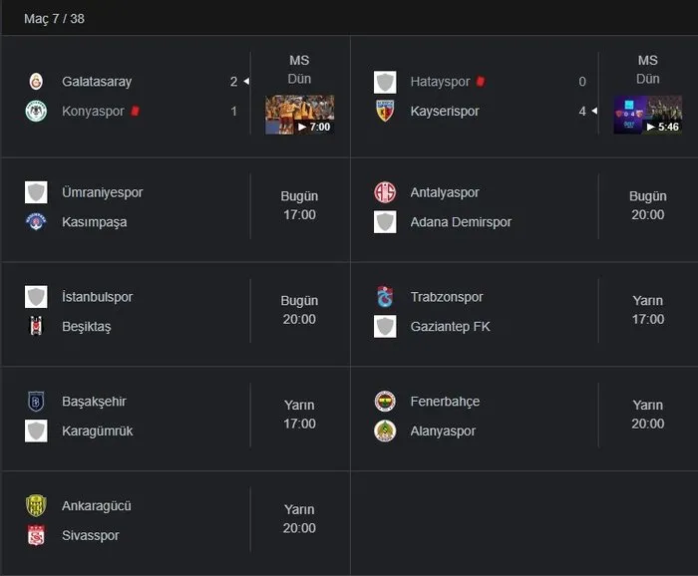Select the Kasımpaşa club logo
Screen dimensions: 698x576
36,222
